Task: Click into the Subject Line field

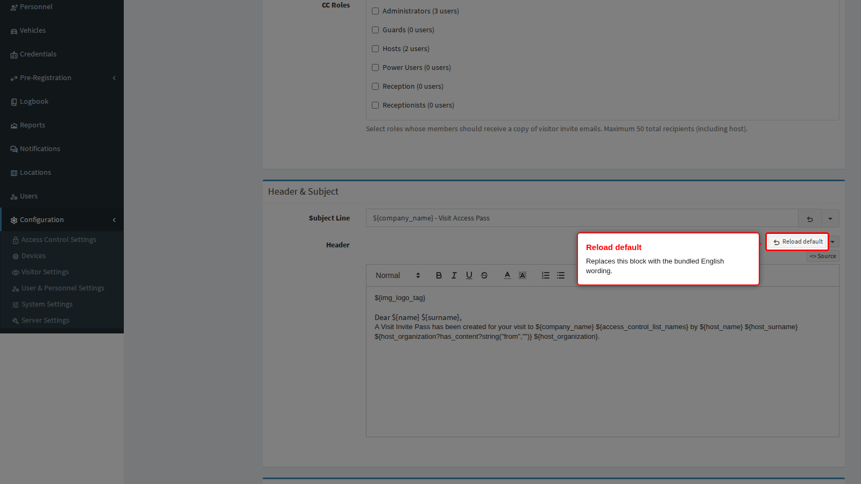Action: tap(582, 218)
